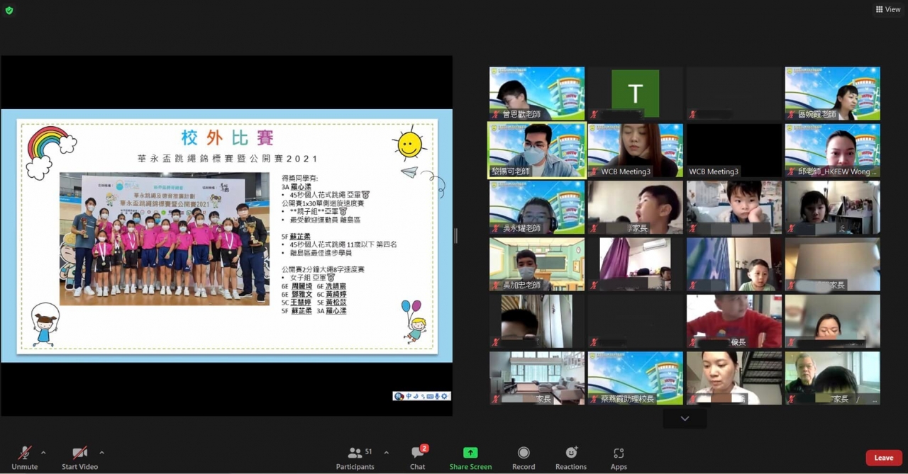Expand video options arrow beside Start Video
Screen dimensions: 908x474
coord(101,453)
